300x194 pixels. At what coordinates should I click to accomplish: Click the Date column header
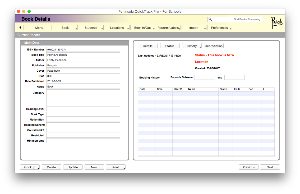click(147, 89)
